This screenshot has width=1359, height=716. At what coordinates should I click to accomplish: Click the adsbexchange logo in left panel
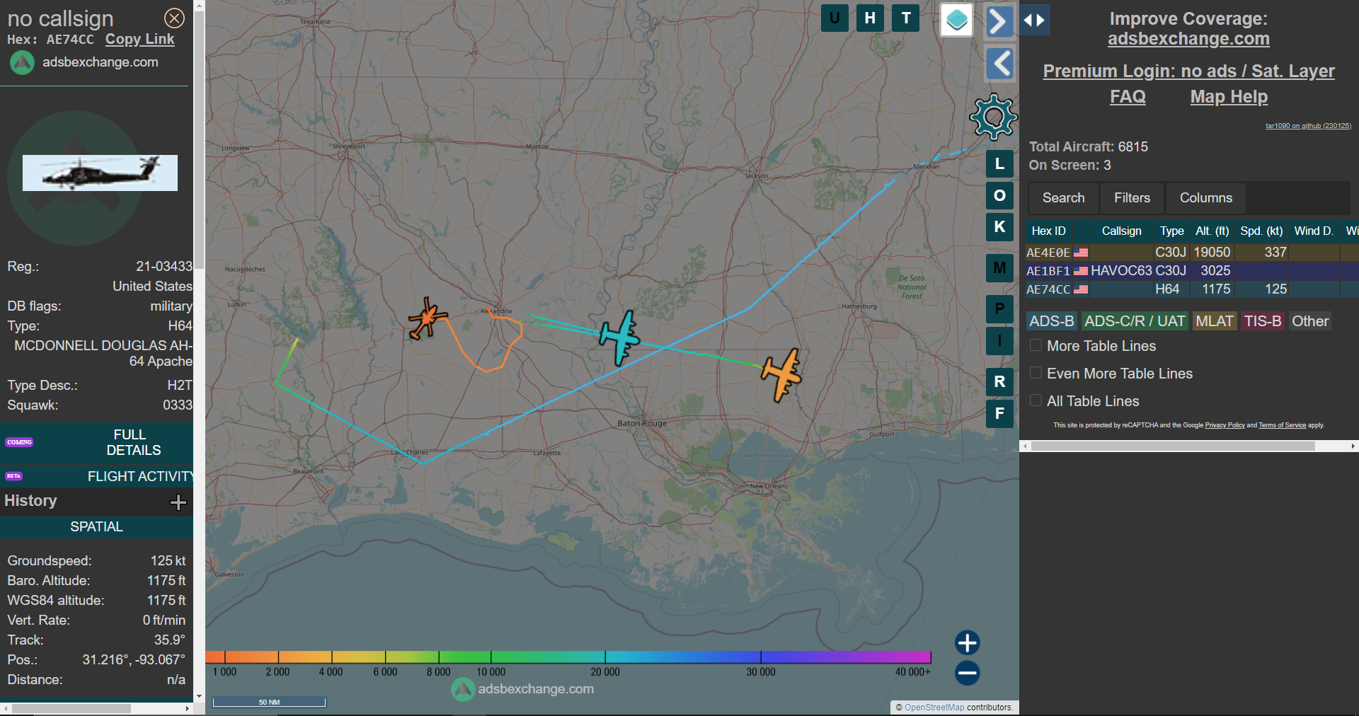[x=22, y=62]
